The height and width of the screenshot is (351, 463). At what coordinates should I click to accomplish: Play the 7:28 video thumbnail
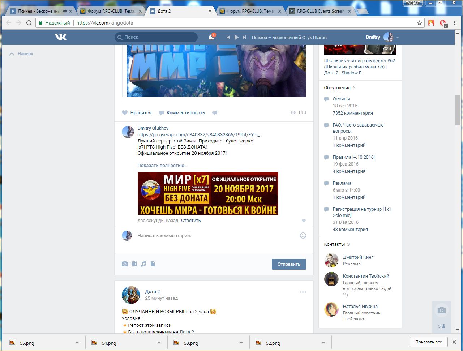coord(360,50)
